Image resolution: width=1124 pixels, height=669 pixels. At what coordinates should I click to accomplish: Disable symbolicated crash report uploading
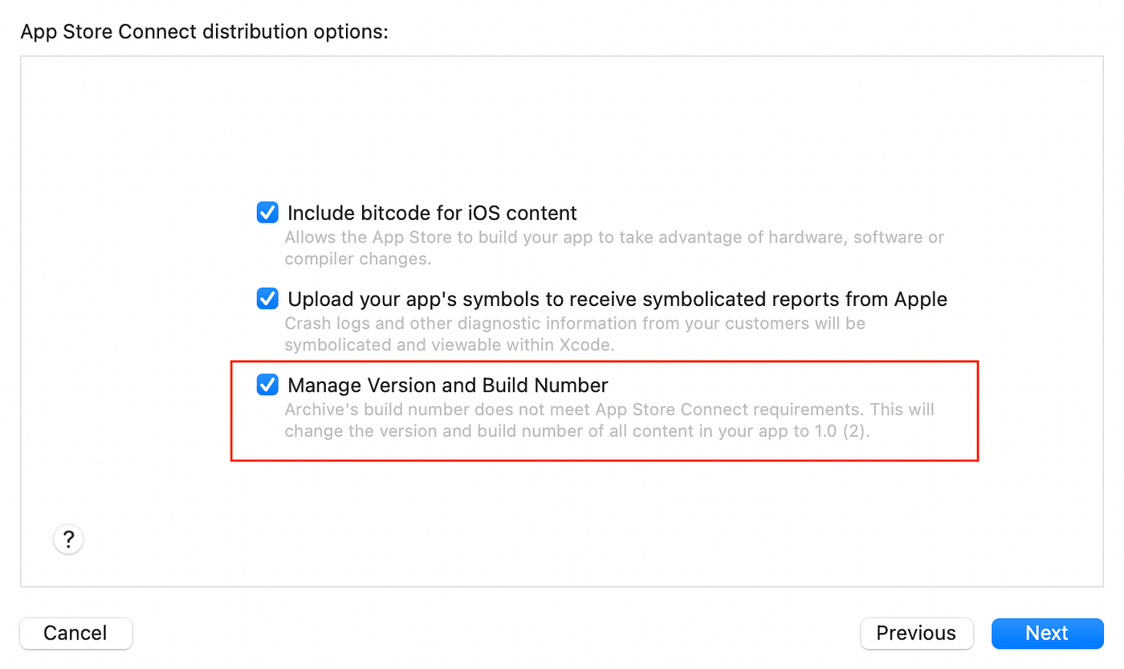click(267, 298)
